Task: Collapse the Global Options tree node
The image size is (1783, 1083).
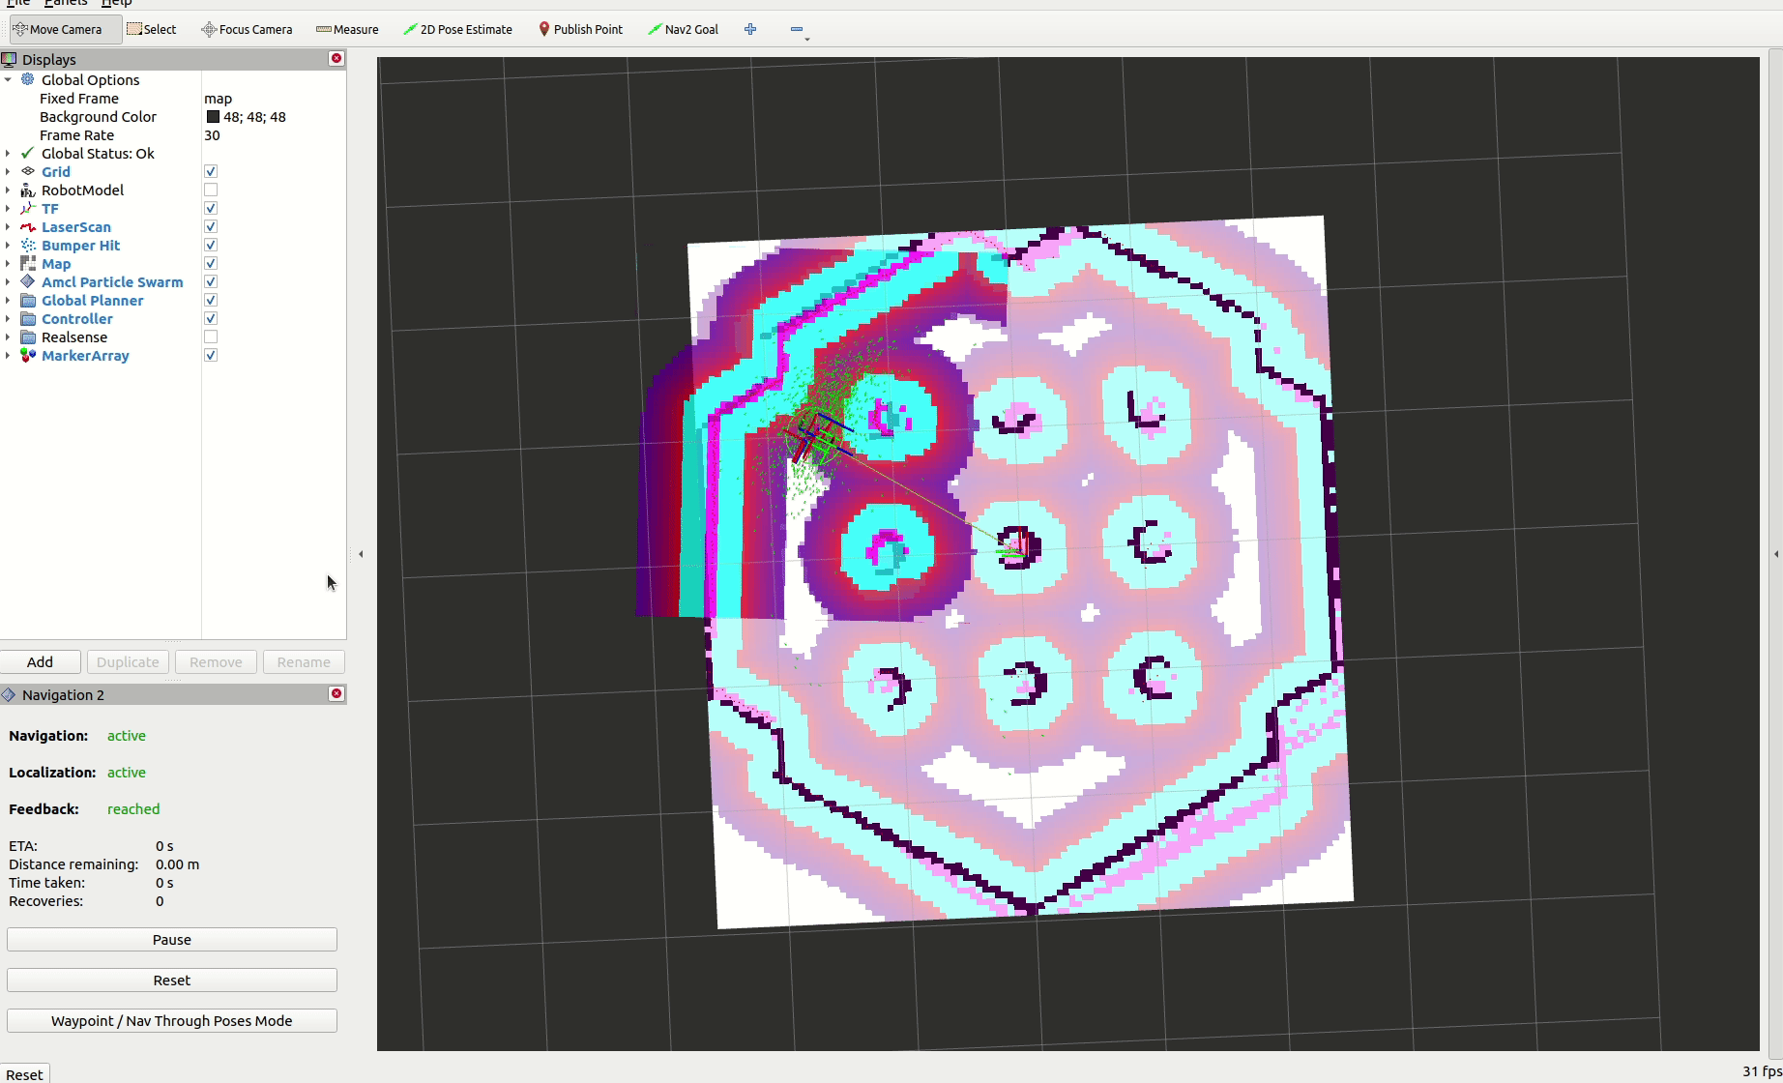Action: pyautogui.click(x=8, y=79)
